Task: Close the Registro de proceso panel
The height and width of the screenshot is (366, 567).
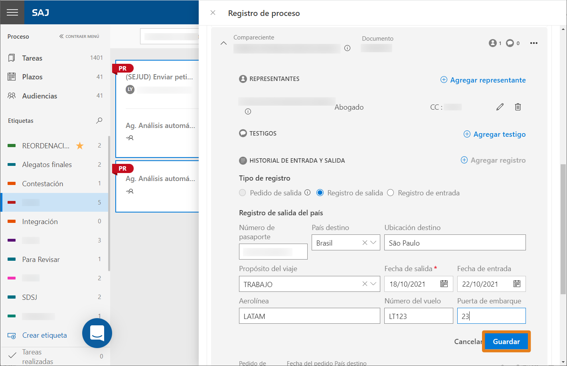Action: tap(213, 13)
